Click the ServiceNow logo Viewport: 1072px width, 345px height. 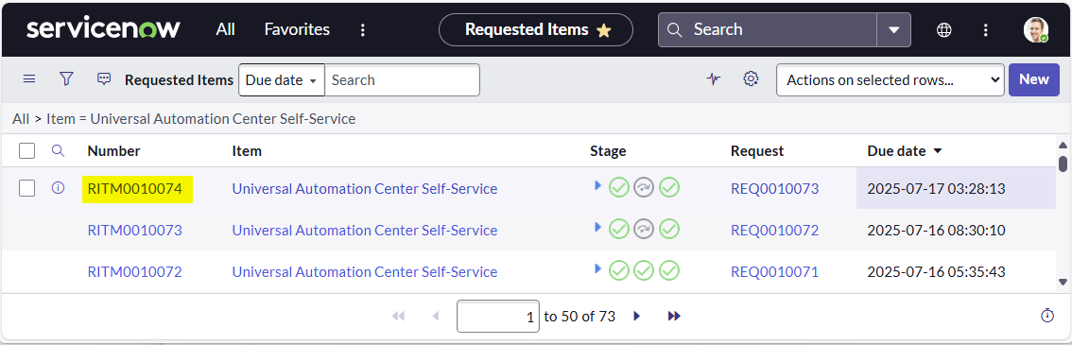pos(103,29)
